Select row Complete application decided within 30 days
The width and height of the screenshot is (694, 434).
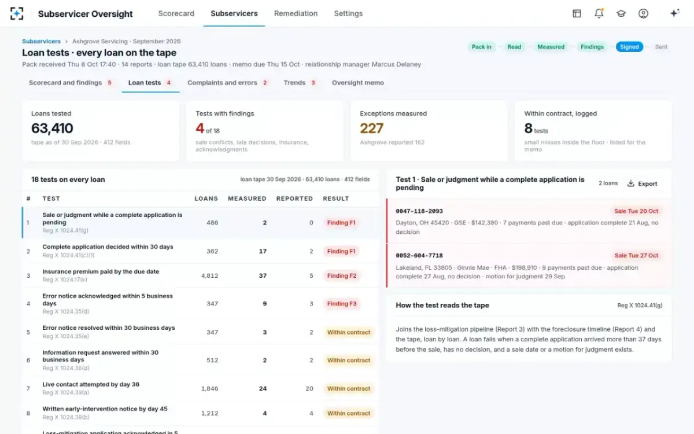coord(200,251)
